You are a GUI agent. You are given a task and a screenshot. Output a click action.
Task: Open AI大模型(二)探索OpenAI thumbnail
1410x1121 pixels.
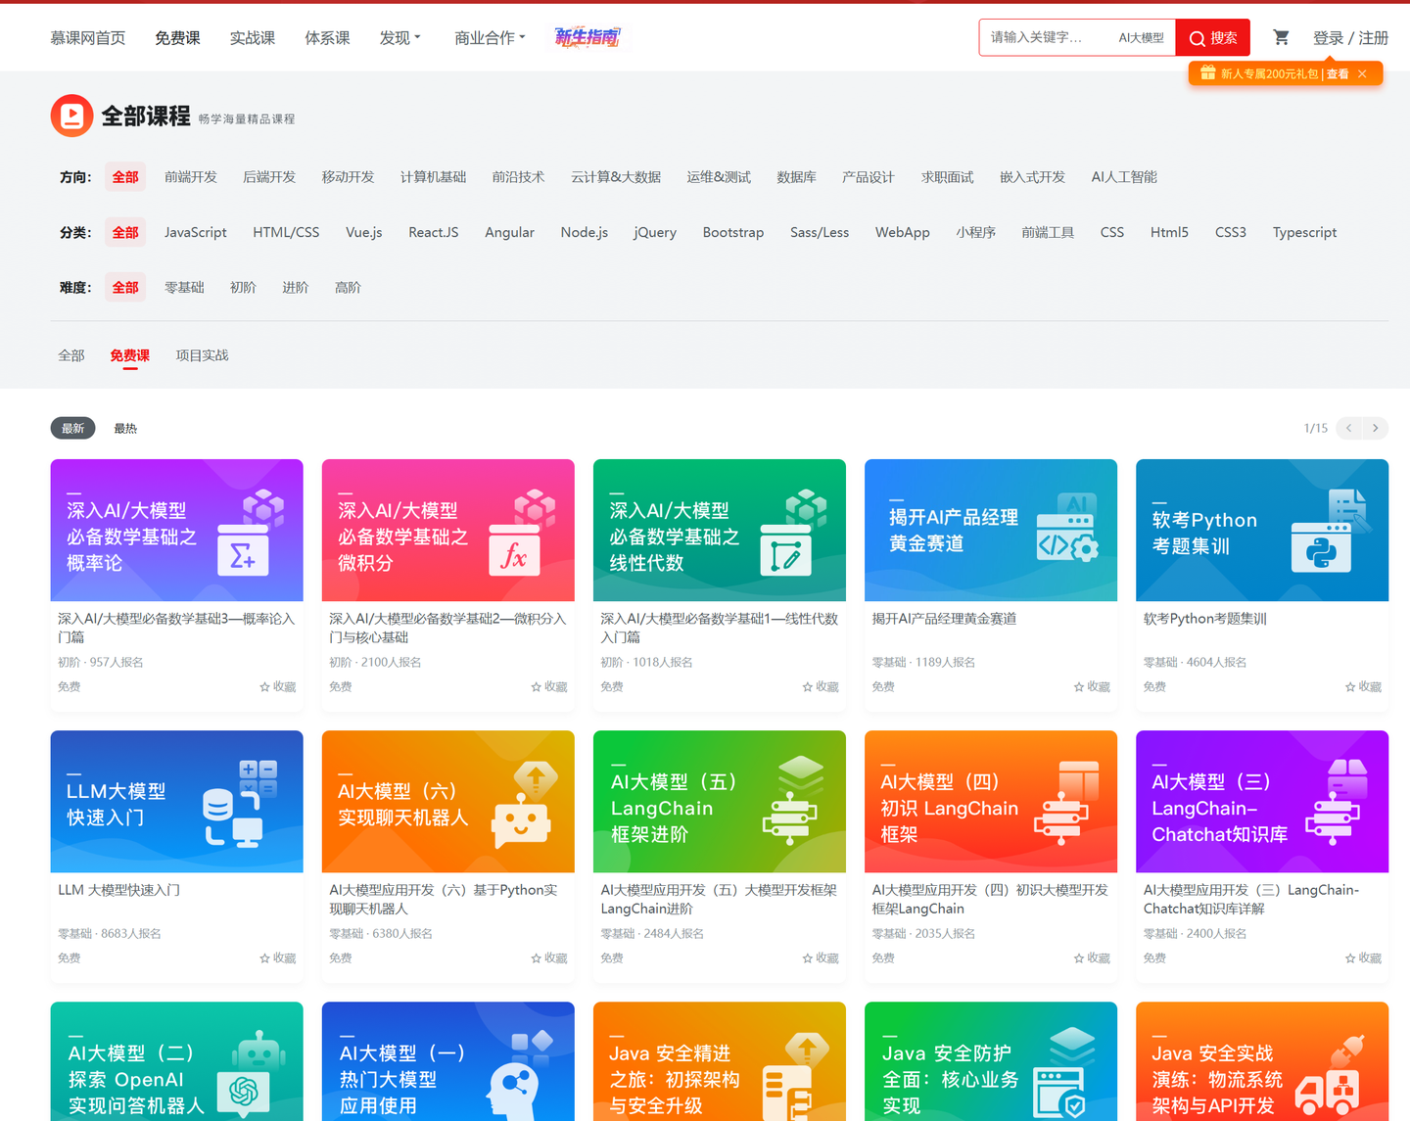point(177,1061)
